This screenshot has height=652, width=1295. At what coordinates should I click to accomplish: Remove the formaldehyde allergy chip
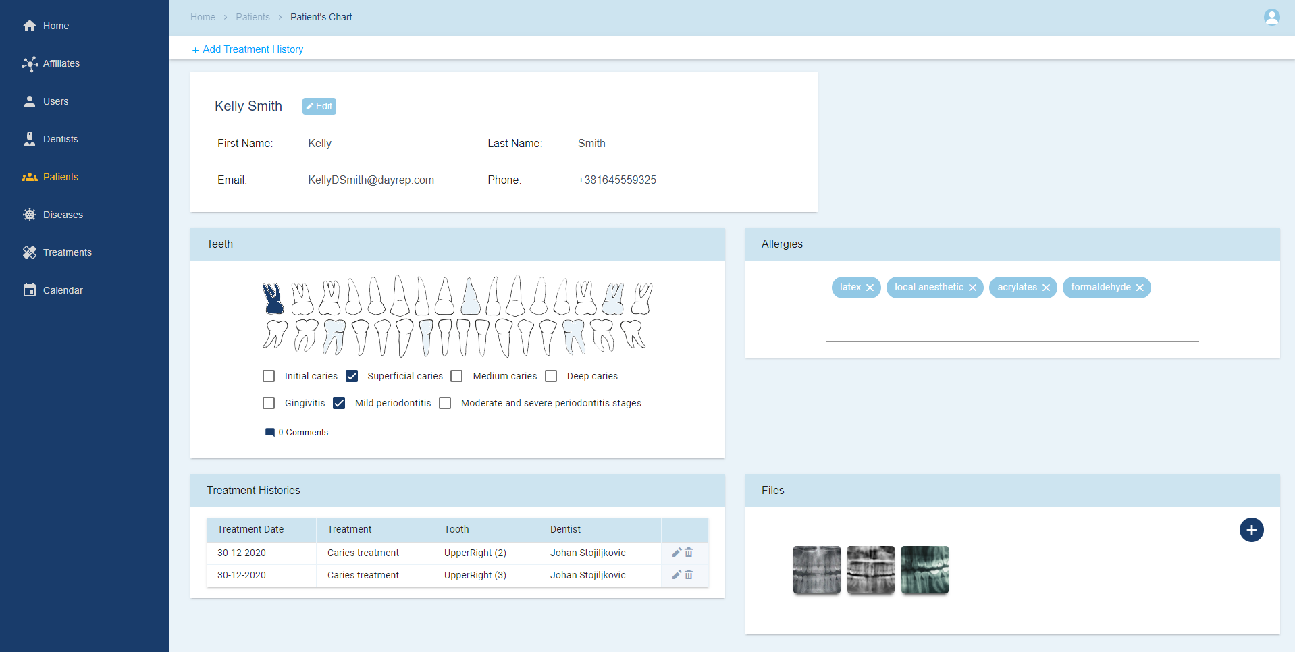[x=1140, y=288]
